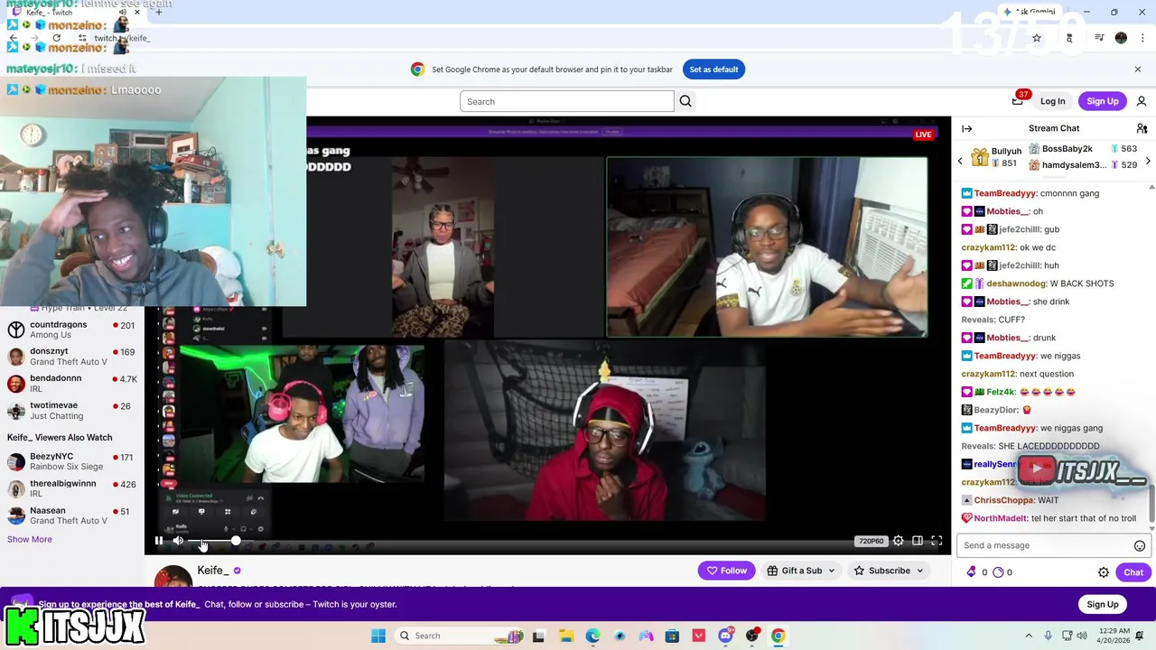The width and height of the screenshot is (1156, 650).
Task: Open the Twitch user profile icon
Action: pos(1142,101)
